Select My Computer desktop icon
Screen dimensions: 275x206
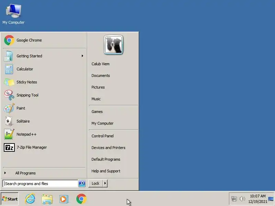13,14
